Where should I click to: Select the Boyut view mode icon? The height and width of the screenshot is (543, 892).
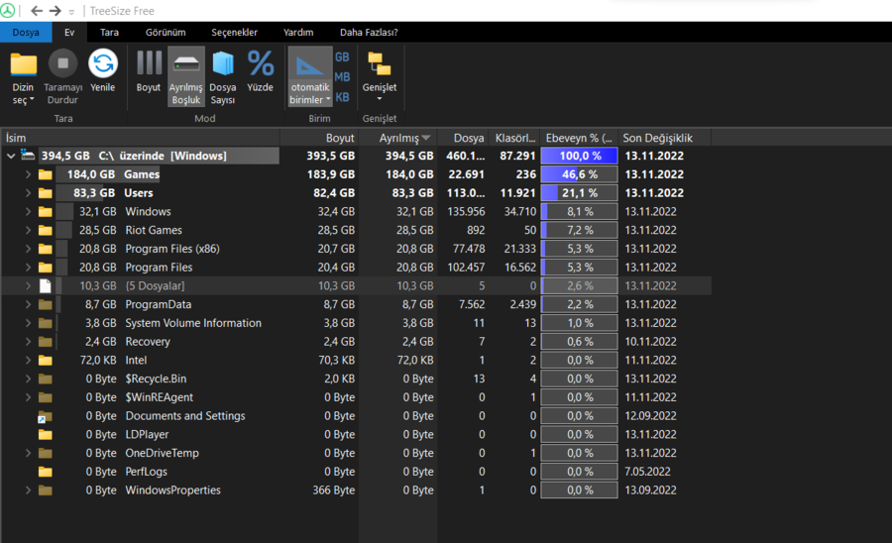tap(149, 65)
